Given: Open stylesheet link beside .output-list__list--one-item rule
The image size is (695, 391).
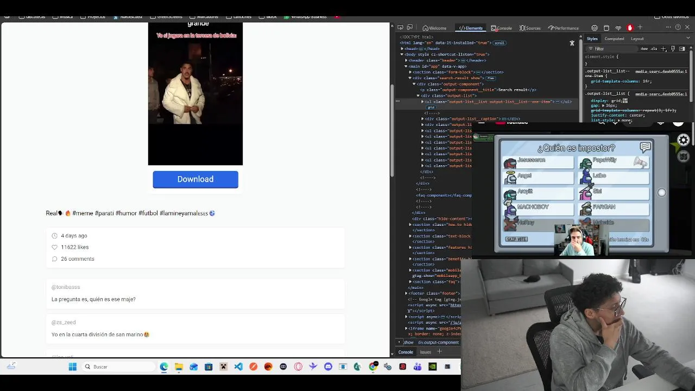Looking at the screenshot, I should click(661, 71).
